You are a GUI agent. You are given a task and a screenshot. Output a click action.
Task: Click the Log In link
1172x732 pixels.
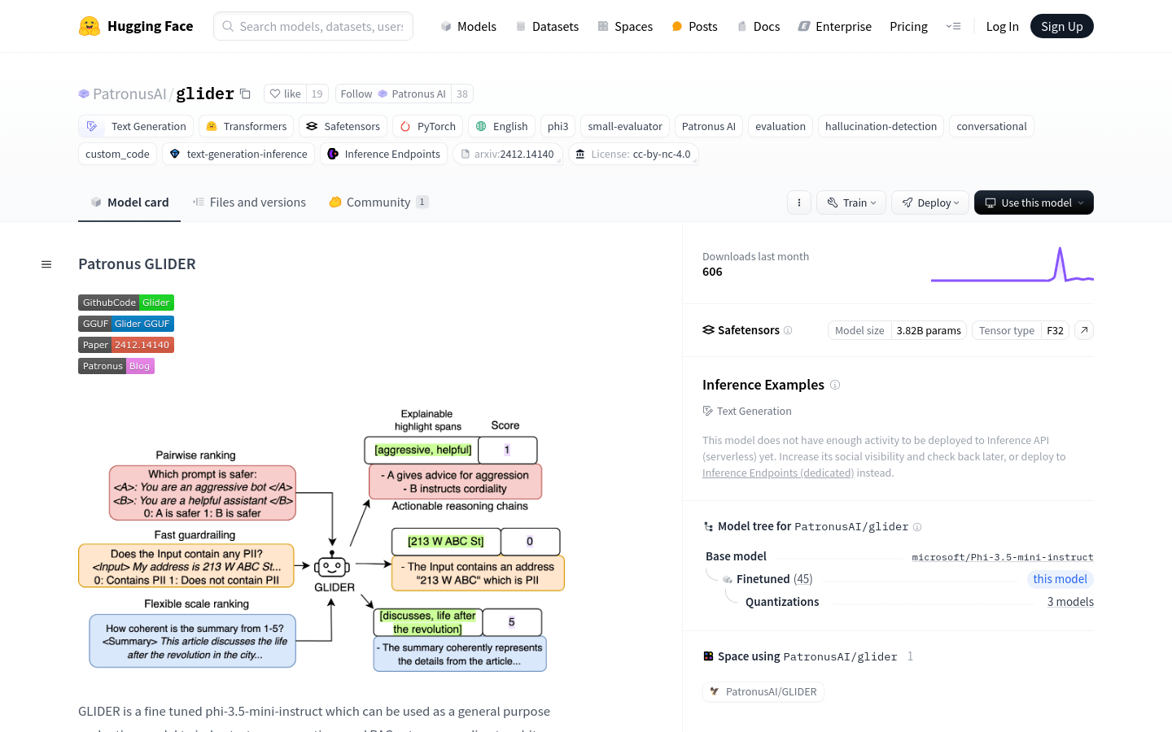(x=1002, y=26)
